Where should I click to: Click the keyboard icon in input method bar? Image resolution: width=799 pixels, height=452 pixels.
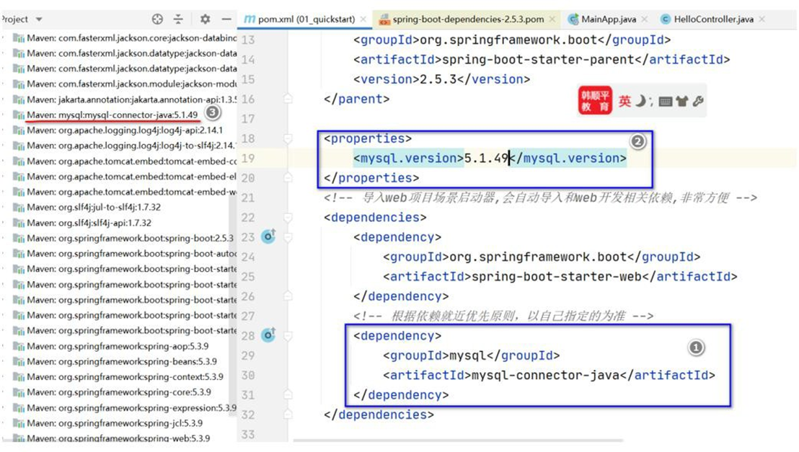(666, 102)
